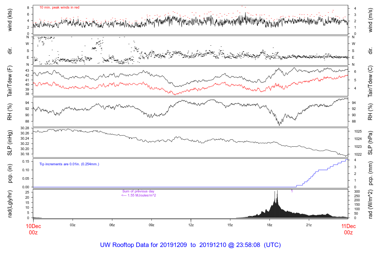This screenshot has height=260, width=381.
Task: Click the rad (W/m^2) right axis label
Action: pos(370,204)
